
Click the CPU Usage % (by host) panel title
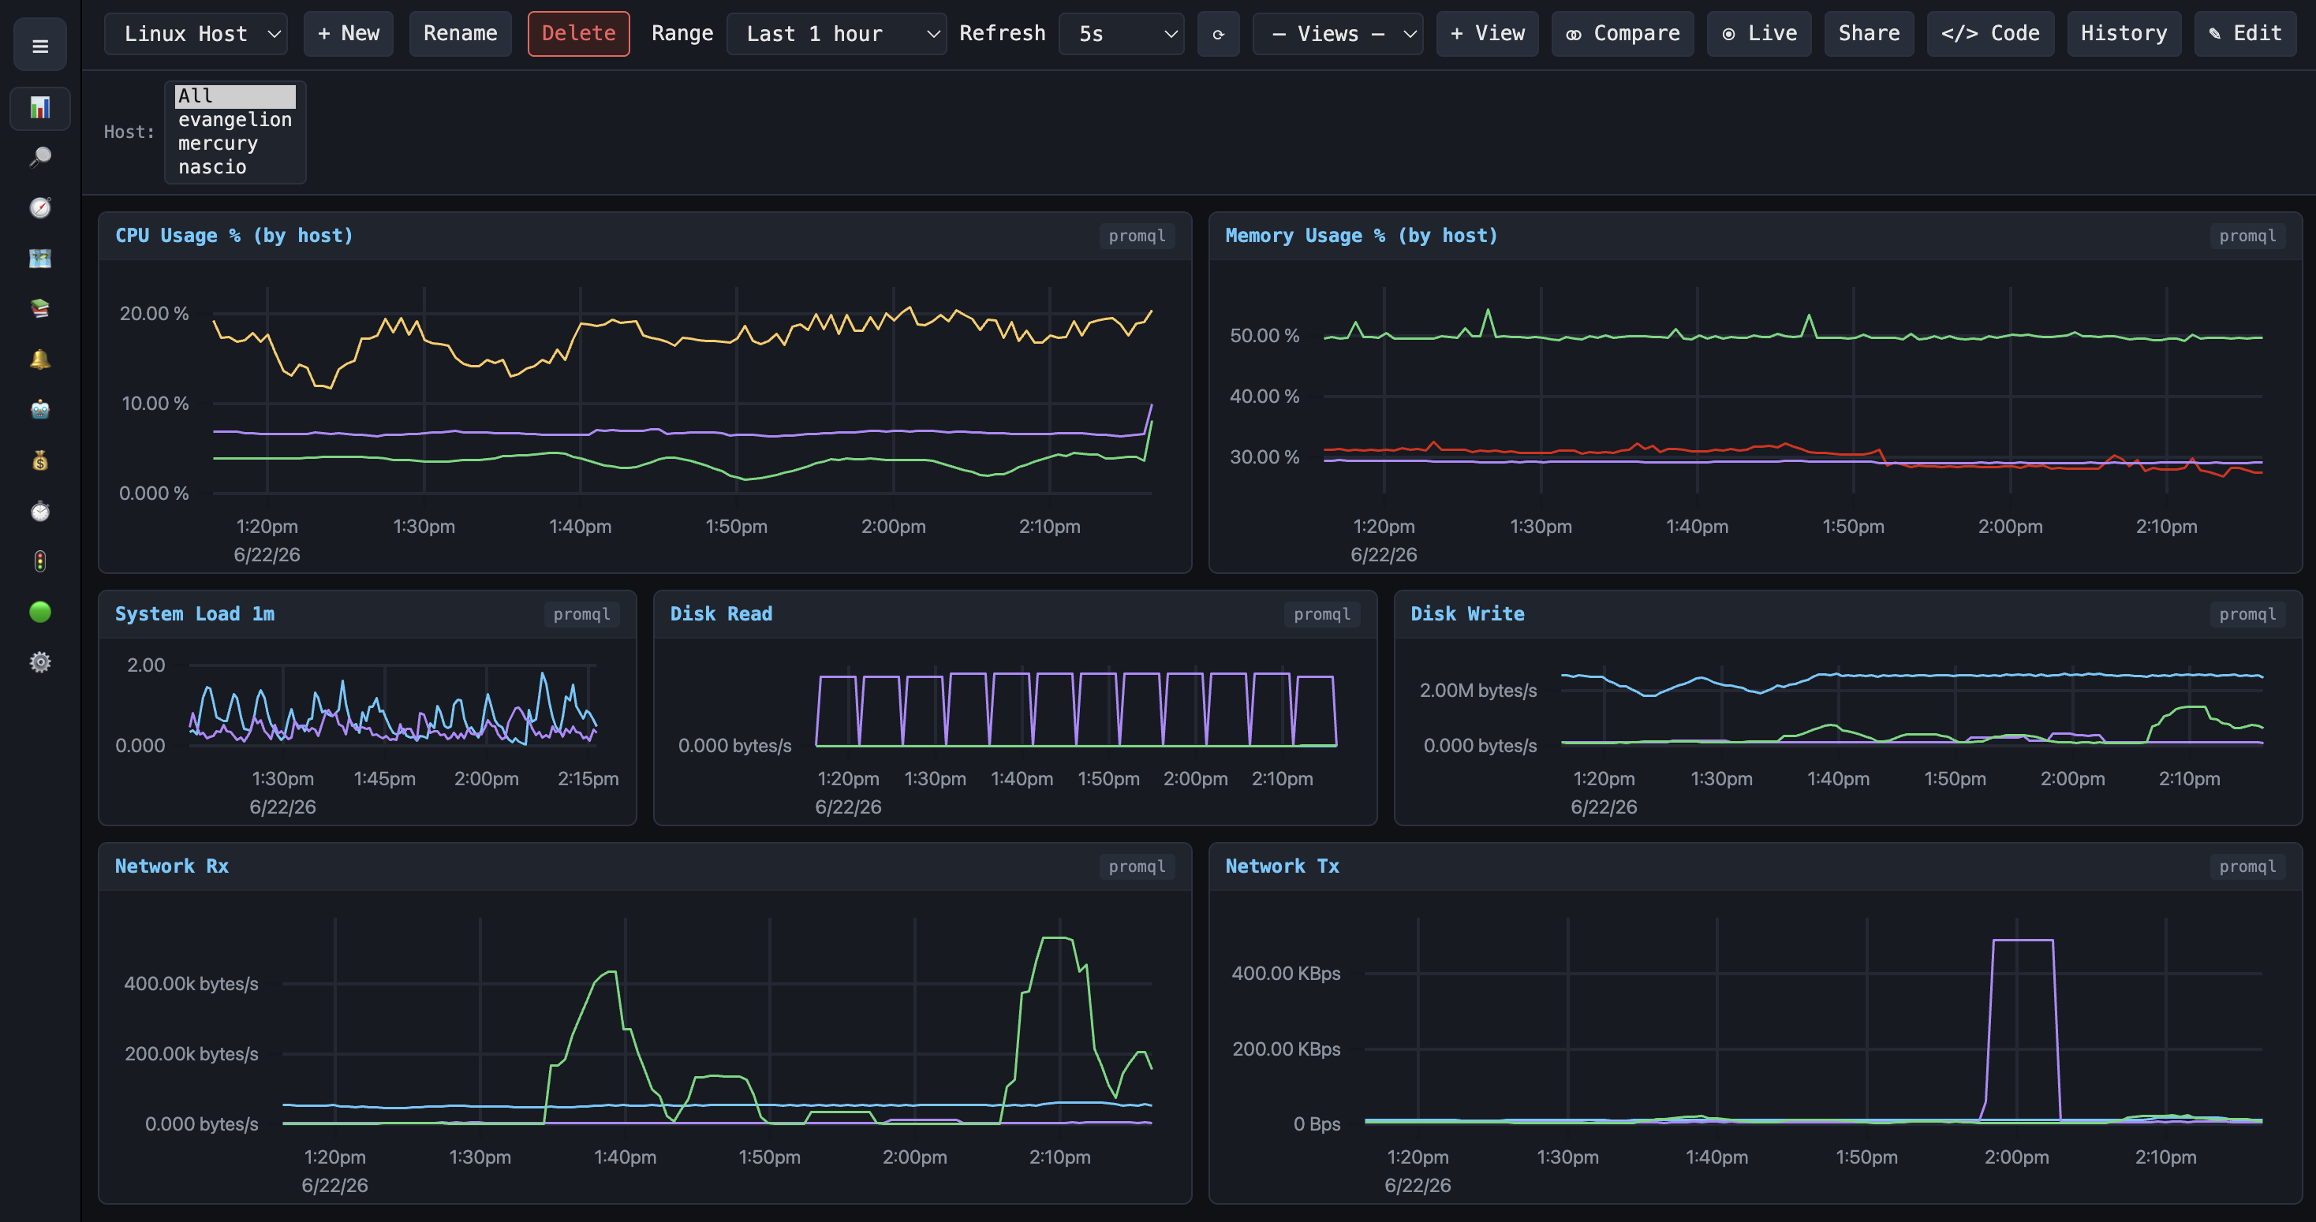point(233,236)
